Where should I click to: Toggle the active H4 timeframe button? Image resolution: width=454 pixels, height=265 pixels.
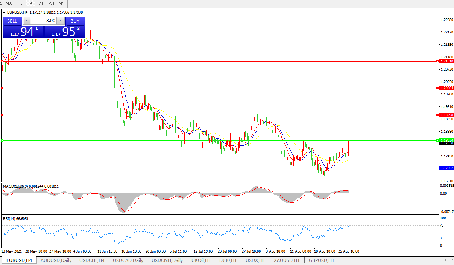pyautogui.click(x=30, y=3)
